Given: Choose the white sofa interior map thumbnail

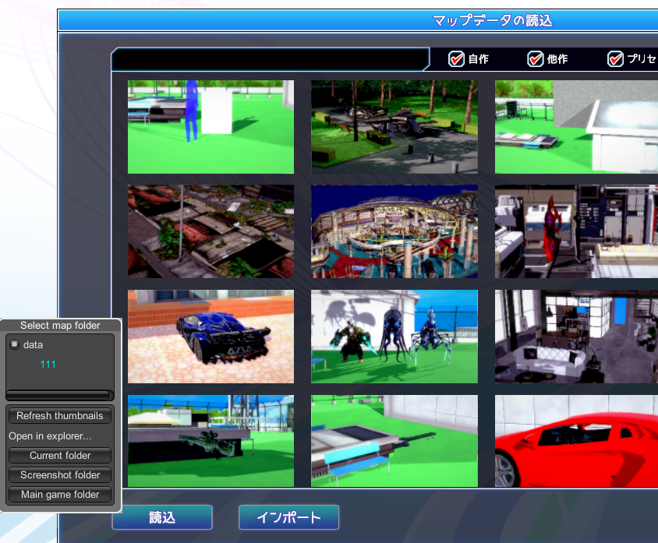Looking at the screenshot, I should pyautogui.click(x=576, y=337).
